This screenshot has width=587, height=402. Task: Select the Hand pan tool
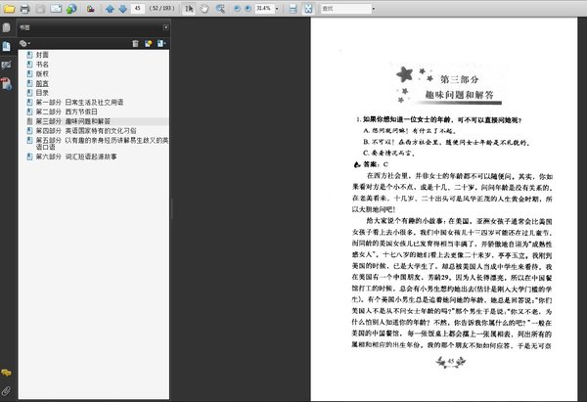tap(203, 9)
